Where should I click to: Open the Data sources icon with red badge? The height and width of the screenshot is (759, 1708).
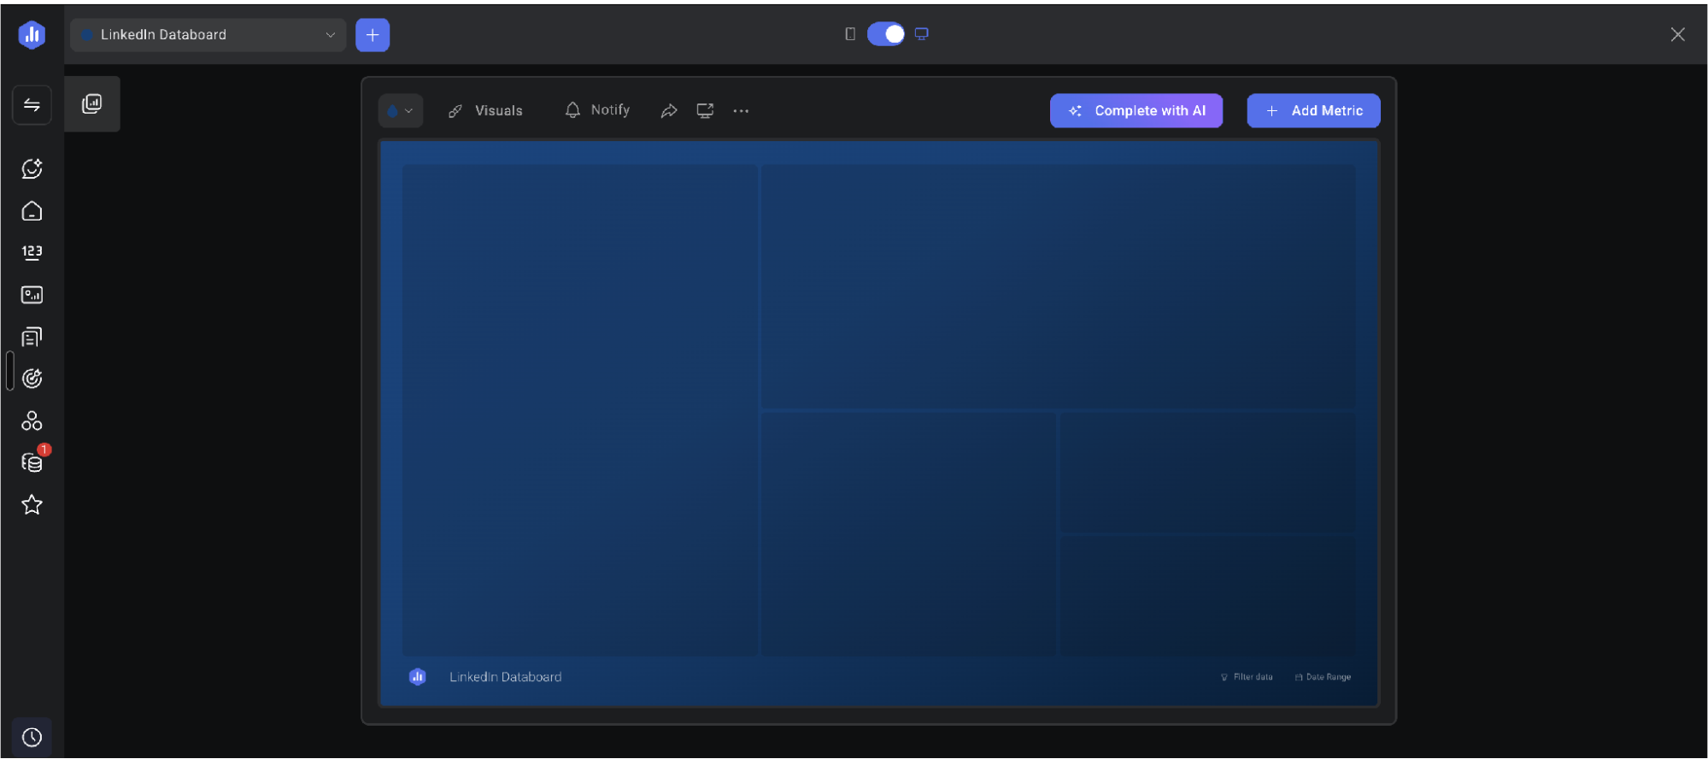tap(33, 462)
